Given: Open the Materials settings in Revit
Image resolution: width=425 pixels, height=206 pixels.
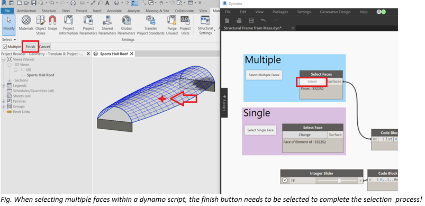Looking at the screenshot, I should 26,23.
